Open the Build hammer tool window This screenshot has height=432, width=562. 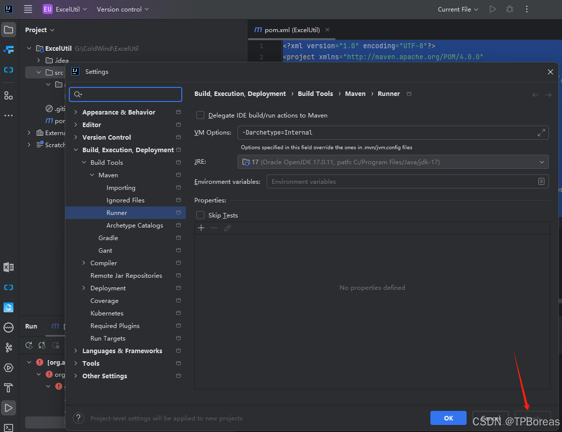click(x=9, y=388)
